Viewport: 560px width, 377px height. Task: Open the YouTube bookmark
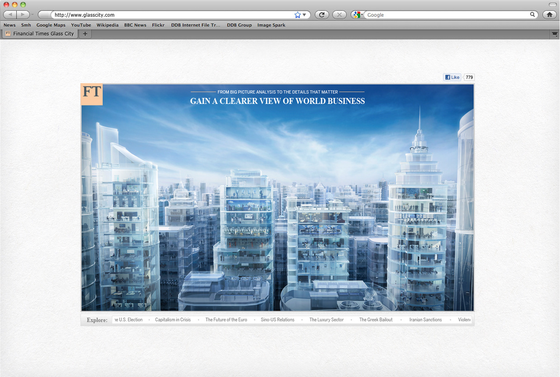tap(81, 25)
